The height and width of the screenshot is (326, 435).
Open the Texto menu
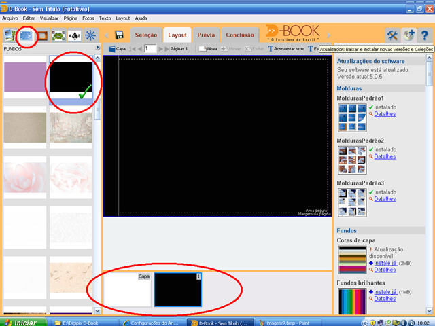tap(105, 18)
